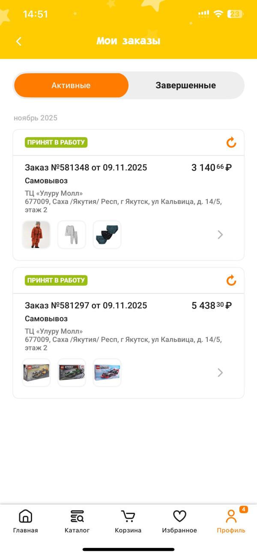Open the Каталог search icon
This screenshot has height=556, width=257.
click(77, 517)
